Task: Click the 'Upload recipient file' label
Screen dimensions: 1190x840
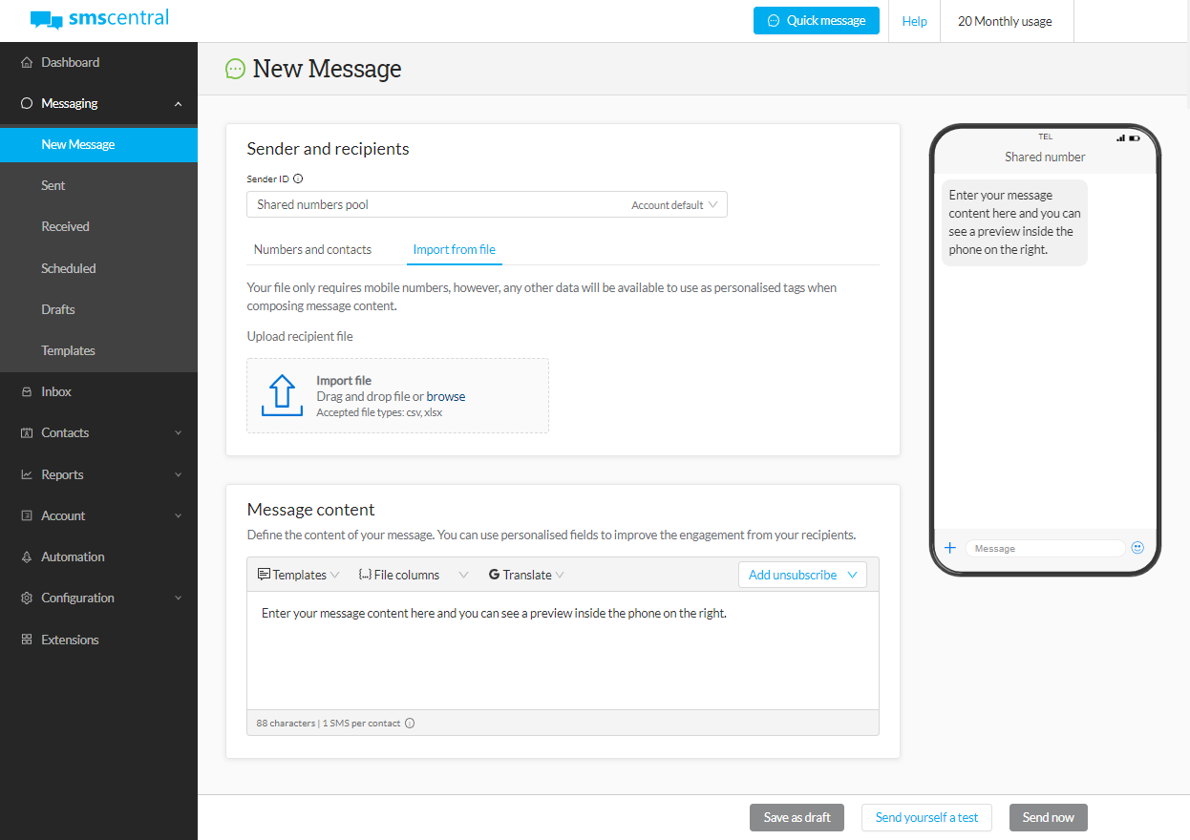Action: point(300,336)
